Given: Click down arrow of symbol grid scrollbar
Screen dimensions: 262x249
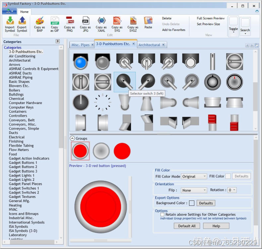Looking at the screenshot, I should click(255, 129).
